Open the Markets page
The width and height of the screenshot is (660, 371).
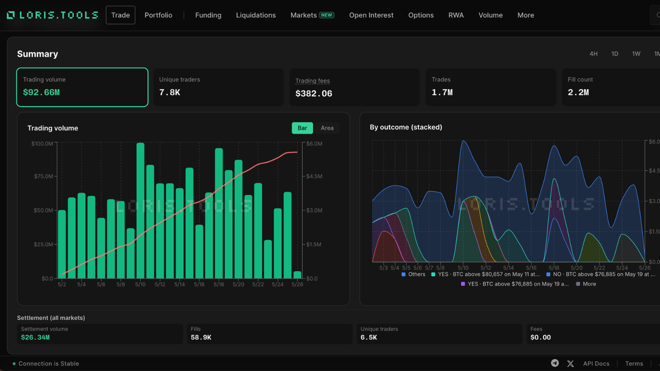(304, 15)
